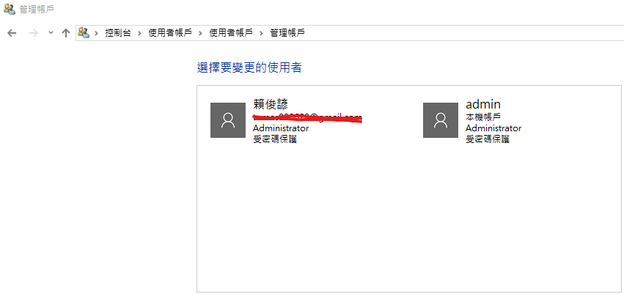Viewport: 624px width, 294px height.
Task: Open the 賴俊諺 account name
Action: (x=271, y=104)
